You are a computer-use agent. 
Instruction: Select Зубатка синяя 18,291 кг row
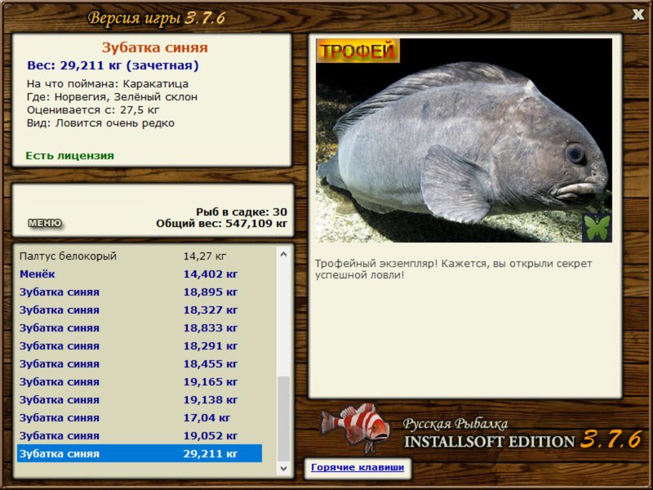[140, 345]
